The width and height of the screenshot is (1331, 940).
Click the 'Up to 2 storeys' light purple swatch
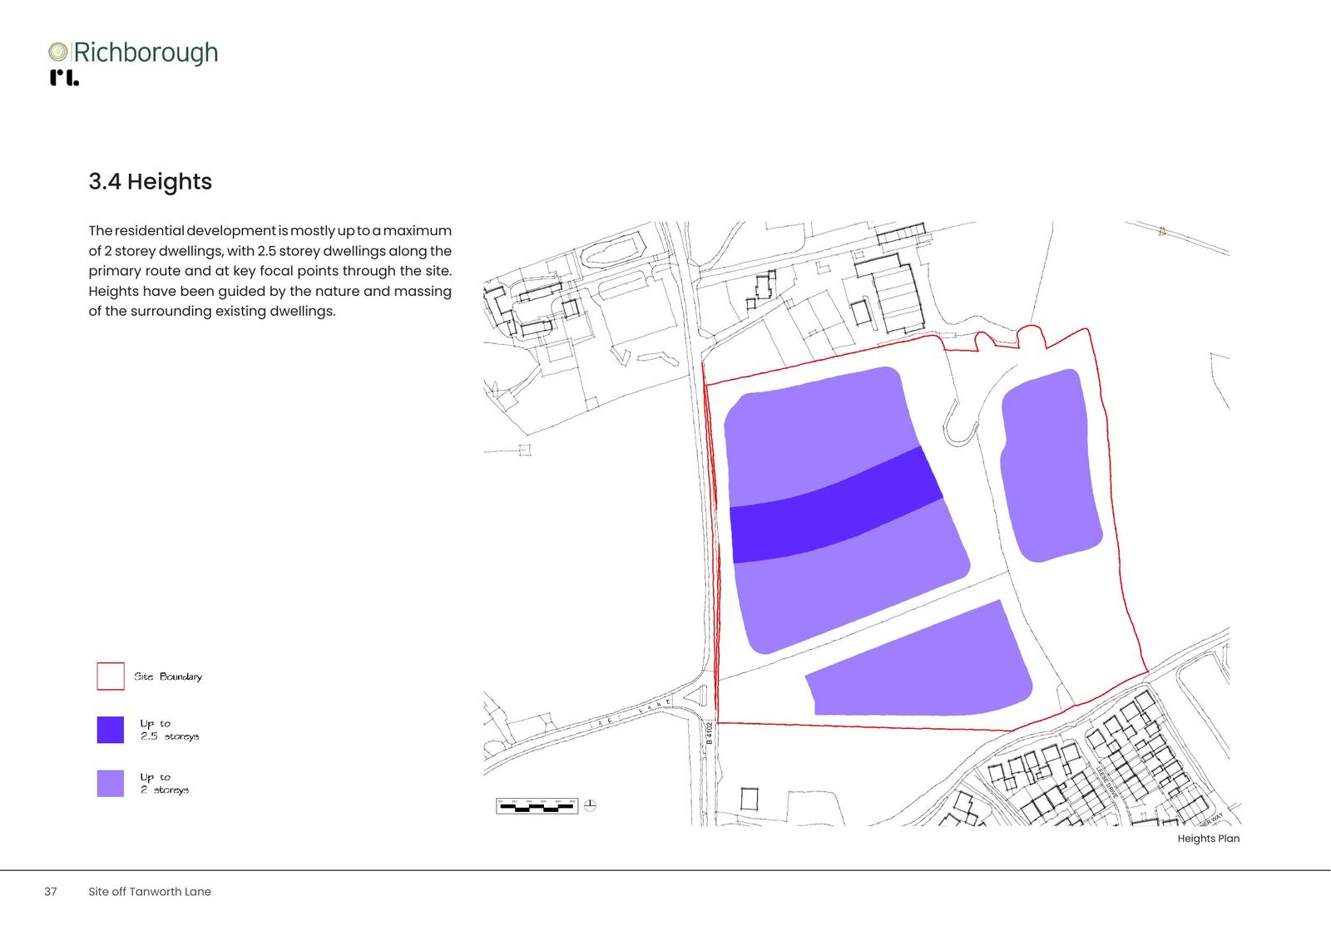pos(111,784)
